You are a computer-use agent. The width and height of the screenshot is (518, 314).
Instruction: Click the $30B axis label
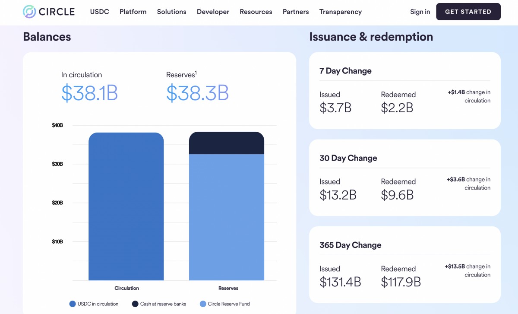(57, 164)
